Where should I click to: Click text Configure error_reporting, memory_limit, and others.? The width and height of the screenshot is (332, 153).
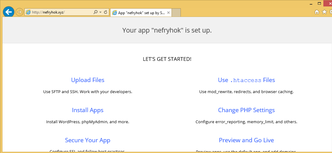click(247, 122)
